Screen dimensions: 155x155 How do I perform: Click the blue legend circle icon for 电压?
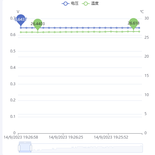65,4
